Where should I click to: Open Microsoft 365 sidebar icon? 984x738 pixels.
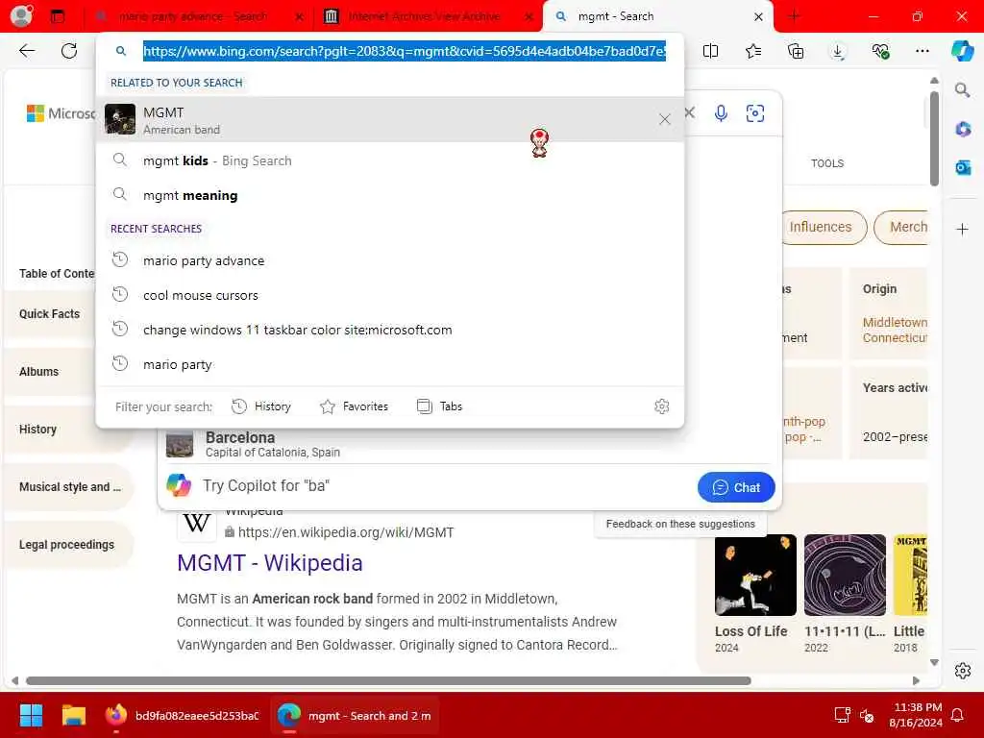click(963, 130)
